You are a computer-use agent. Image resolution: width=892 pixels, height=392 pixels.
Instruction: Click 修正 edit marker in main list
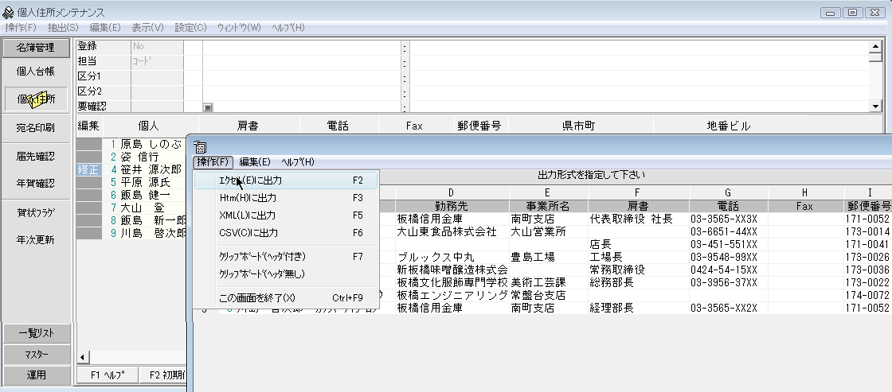click(x=88, y=170)
